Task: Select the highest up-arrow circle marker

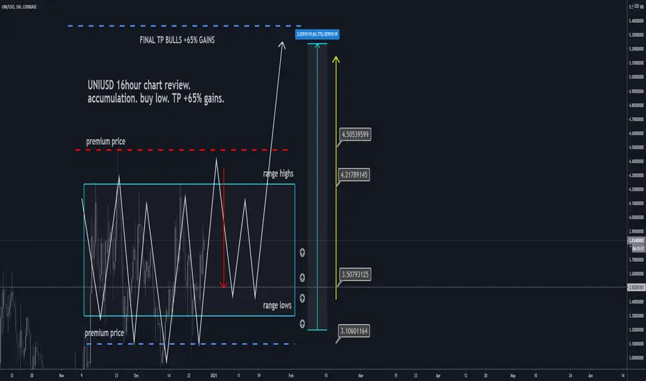Action: (x=302, y=252)
